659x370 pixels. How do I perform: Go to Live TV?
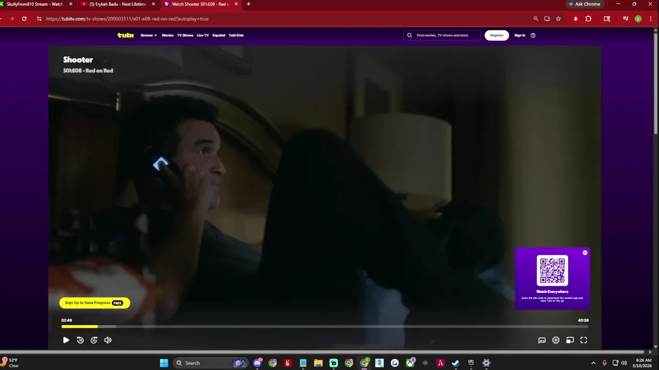pyautogui.click(x=203, y=35)
